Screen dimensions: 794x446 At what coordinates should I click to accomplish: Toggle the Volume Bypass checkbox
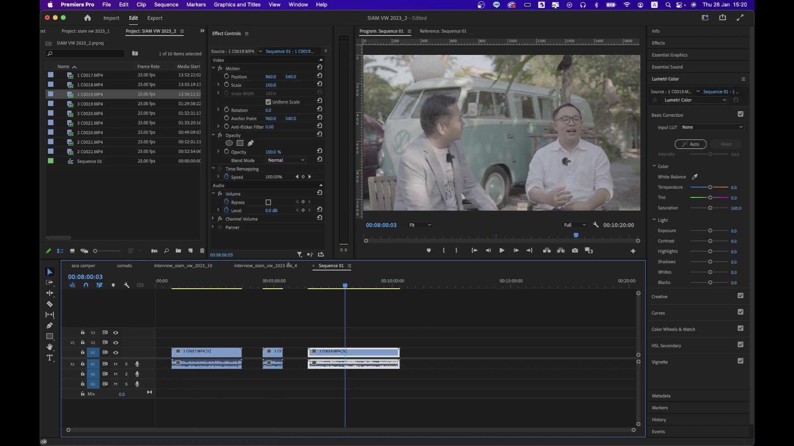tap(268, 202)
